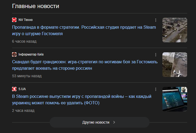Screen dimensions: 196x133
Task: Click the 5.UA channel logo icon
Action: pyautogui.click(x=14, y=89)
